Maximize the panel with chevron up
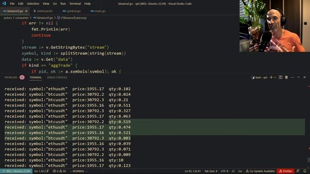 298,77
